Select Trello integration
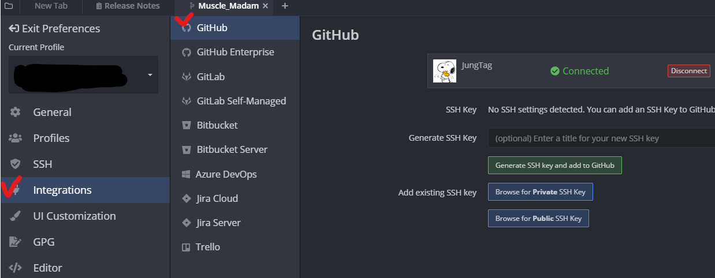 [235, 247]
